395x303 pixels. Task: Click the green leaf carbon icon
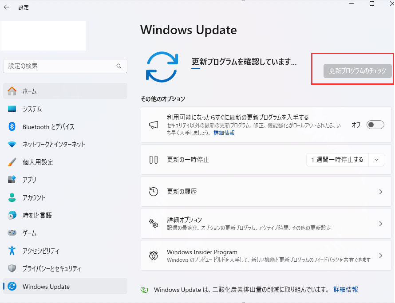point(144,290)
